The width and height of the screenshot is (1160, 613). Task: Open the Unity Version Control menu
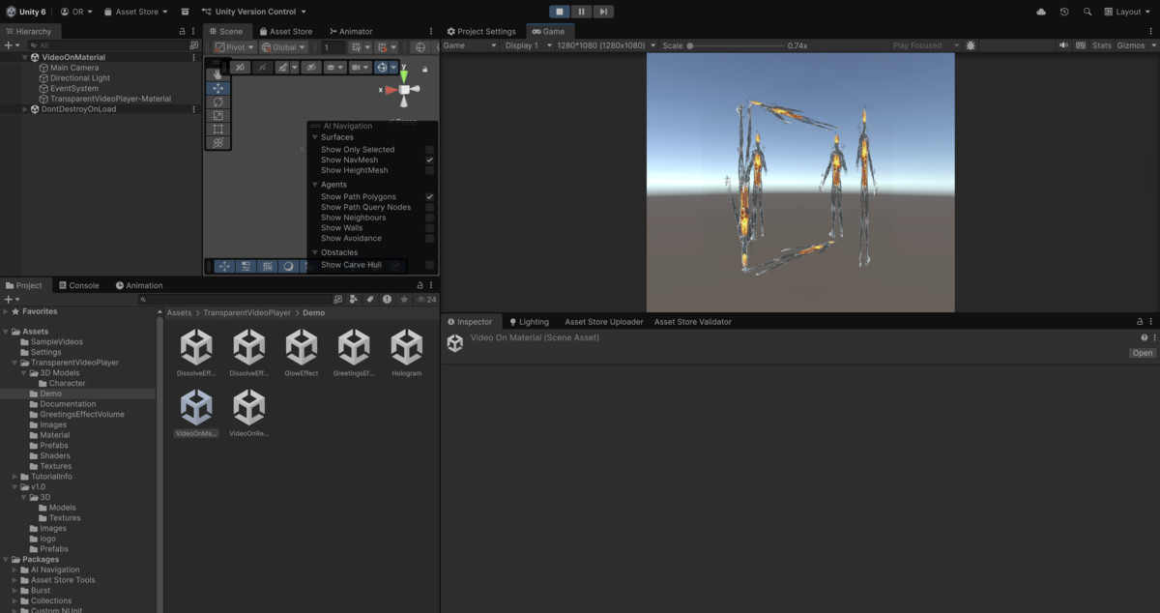[x=253, y=13]
